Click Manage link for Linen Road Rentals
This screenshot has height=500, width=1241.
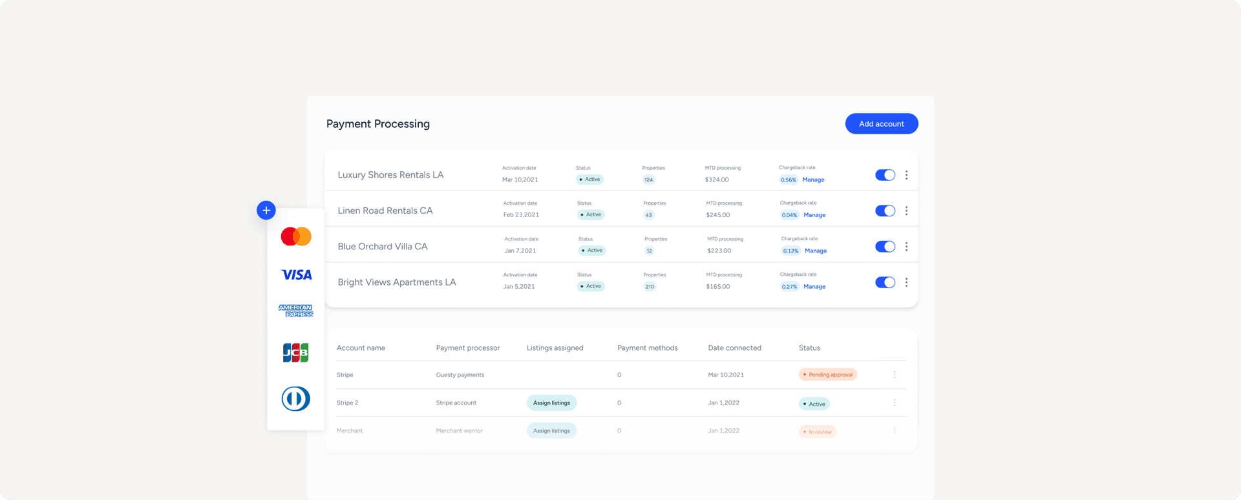(814, 215)
